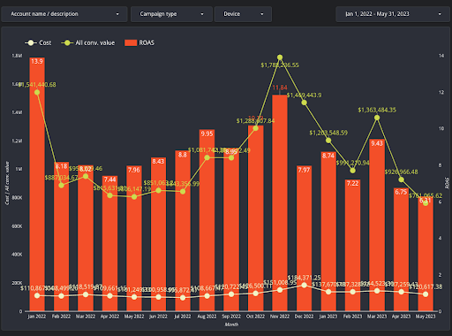Toggle the Cost series in legend
Image resolution: width=452 pixels, height=336 pixels.
38,42
